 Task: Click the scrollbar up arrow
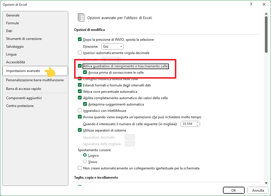click(266, 14)
